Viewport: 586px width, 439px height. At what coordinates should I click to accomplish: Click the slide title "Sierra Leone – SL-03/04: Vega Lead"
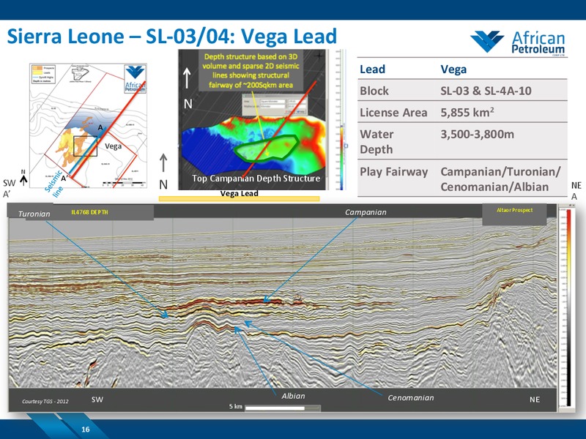172,37
